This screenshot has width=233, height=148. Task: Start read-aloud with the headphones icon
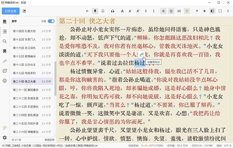click(x=113, y=11)
